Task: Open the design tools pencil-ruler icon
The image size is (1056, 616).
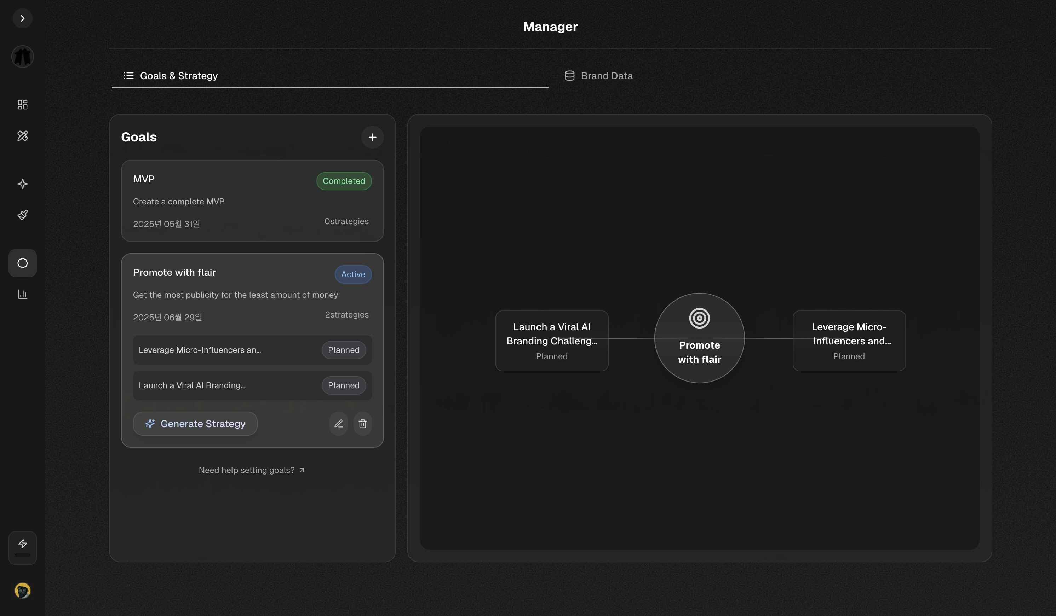Action: coord(23,136)
